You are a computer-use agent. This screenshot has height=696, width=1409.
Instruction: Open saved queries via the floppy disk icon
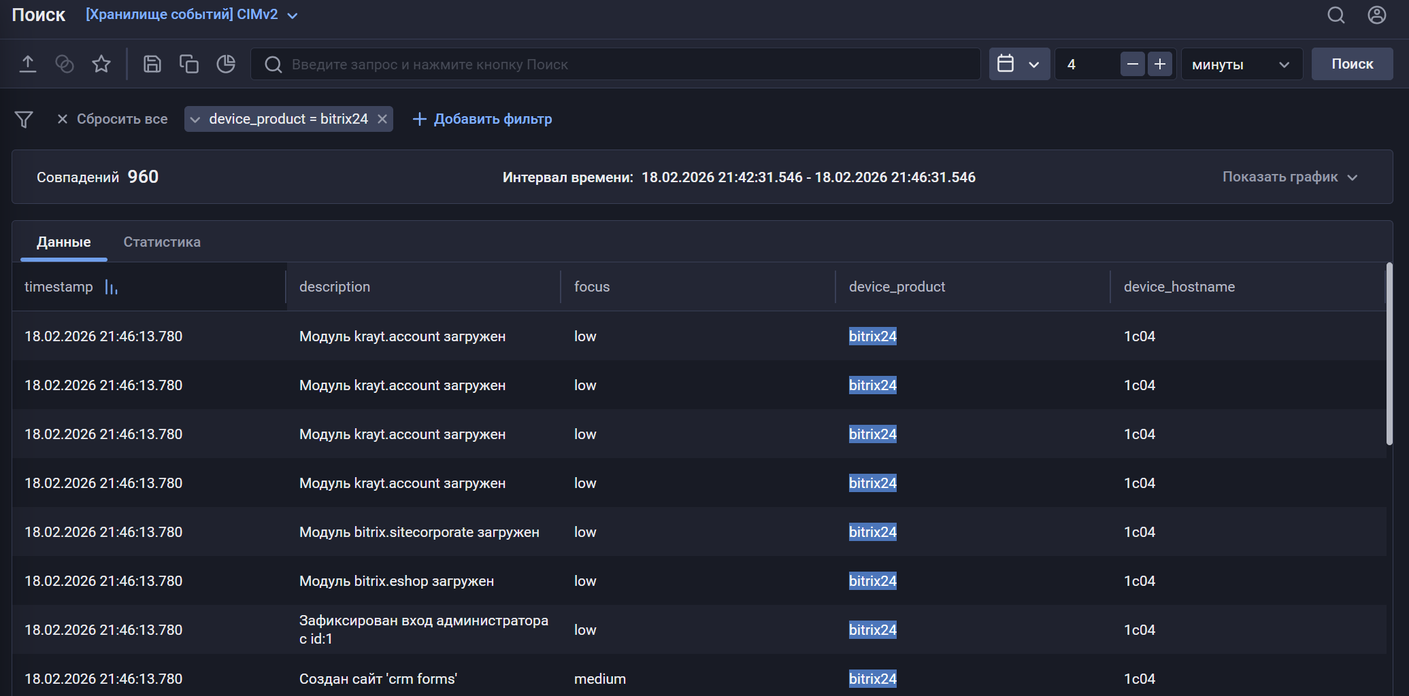(152, 63)
